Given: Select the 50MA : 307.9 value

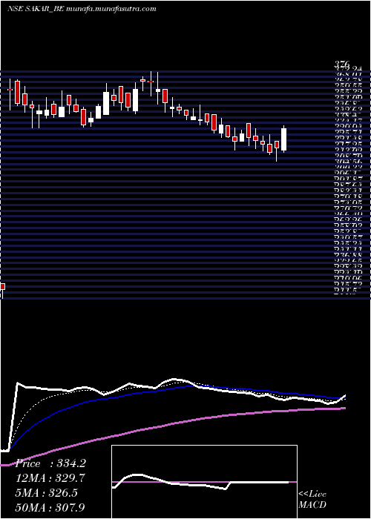Looking at the screenshot, I should [51, 507].
